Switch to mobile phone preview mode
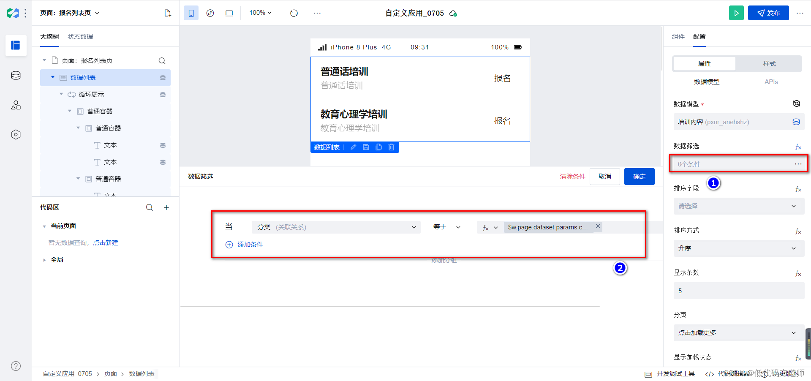 [191, 13]
